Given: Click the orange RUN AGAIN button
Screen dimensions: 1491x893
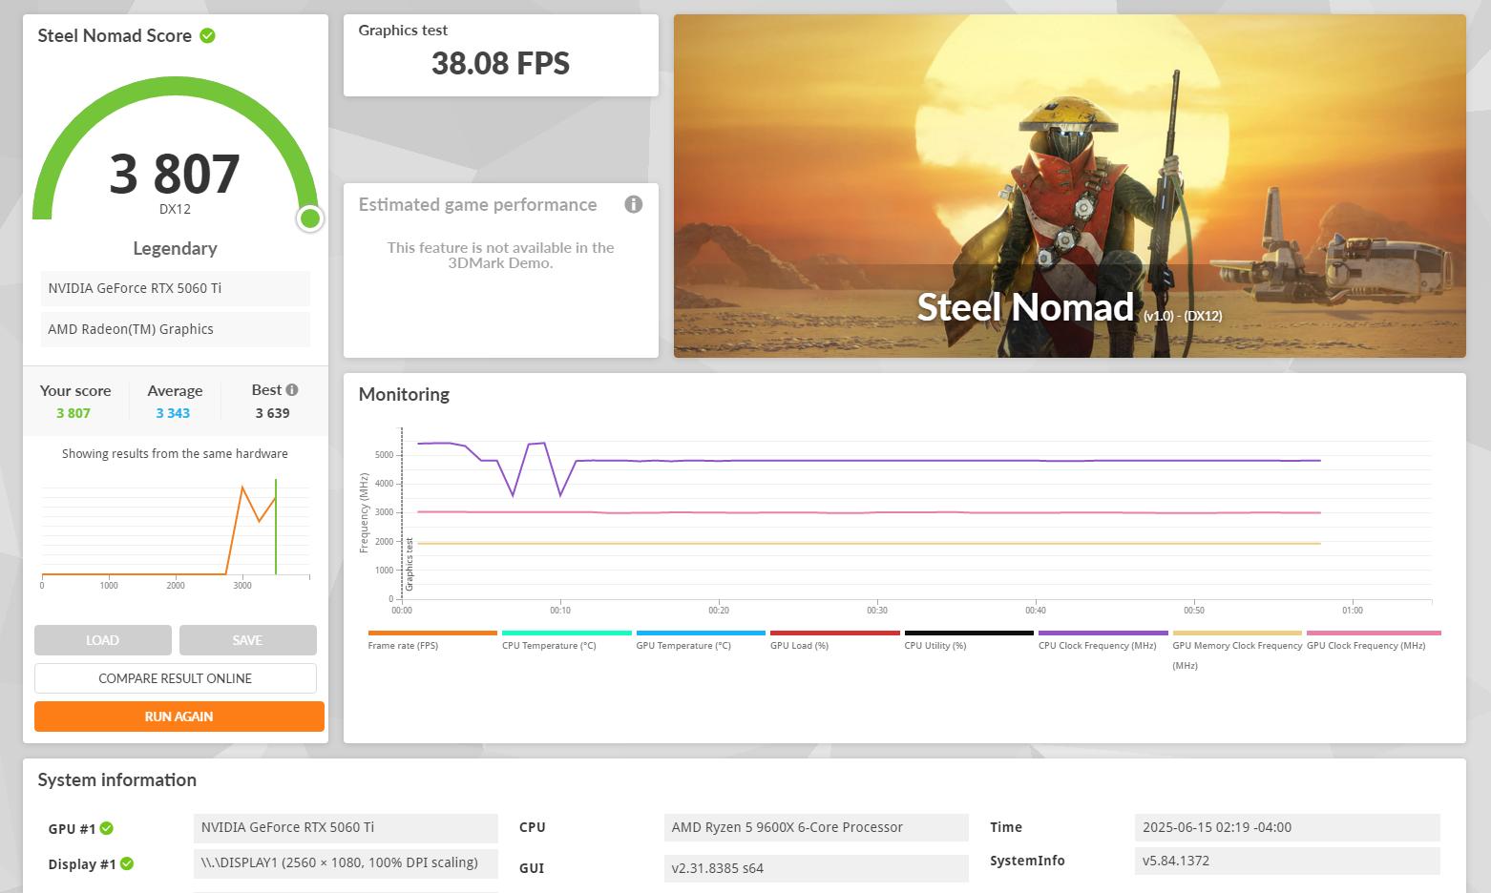Looking at the screenshot, I should click(178, 716).
